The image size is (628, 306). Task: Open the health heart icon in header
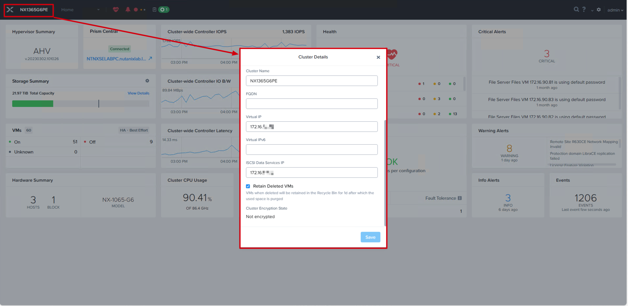tap(116, 10)
